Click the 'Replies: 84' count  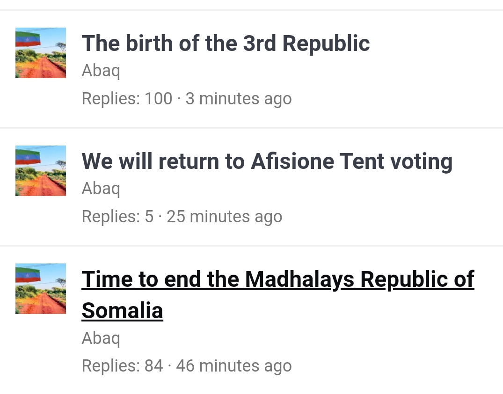(x=122, y=366)
